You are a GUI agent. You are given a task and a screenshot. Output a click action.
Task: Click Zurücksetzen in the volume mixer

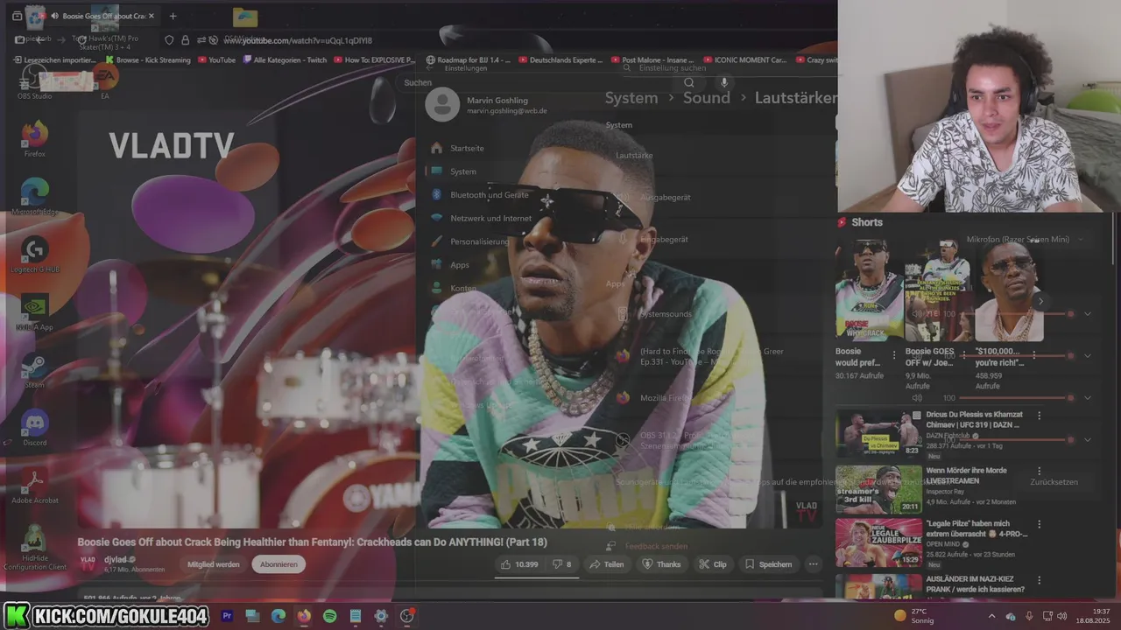coord(1054,482)
